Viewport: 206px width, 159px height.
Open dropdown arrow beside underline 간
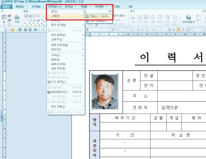pyautogui.click(x=150, y=30)
